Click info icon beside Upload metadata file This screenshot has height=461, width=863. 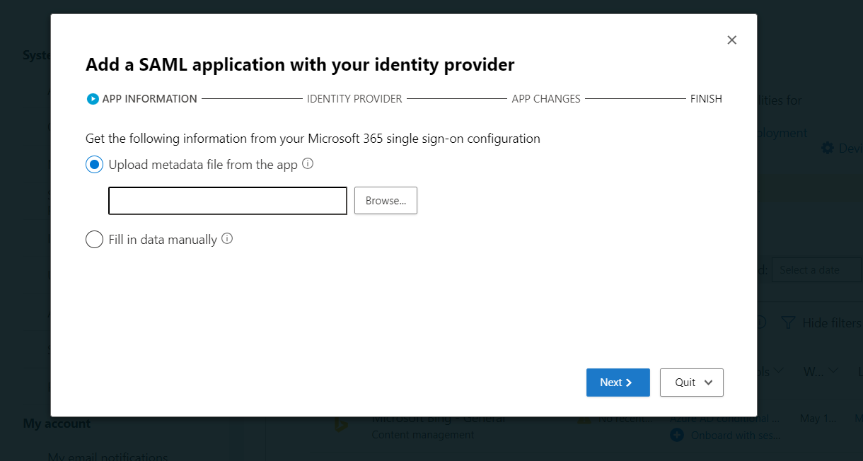[x=308, y=163]
